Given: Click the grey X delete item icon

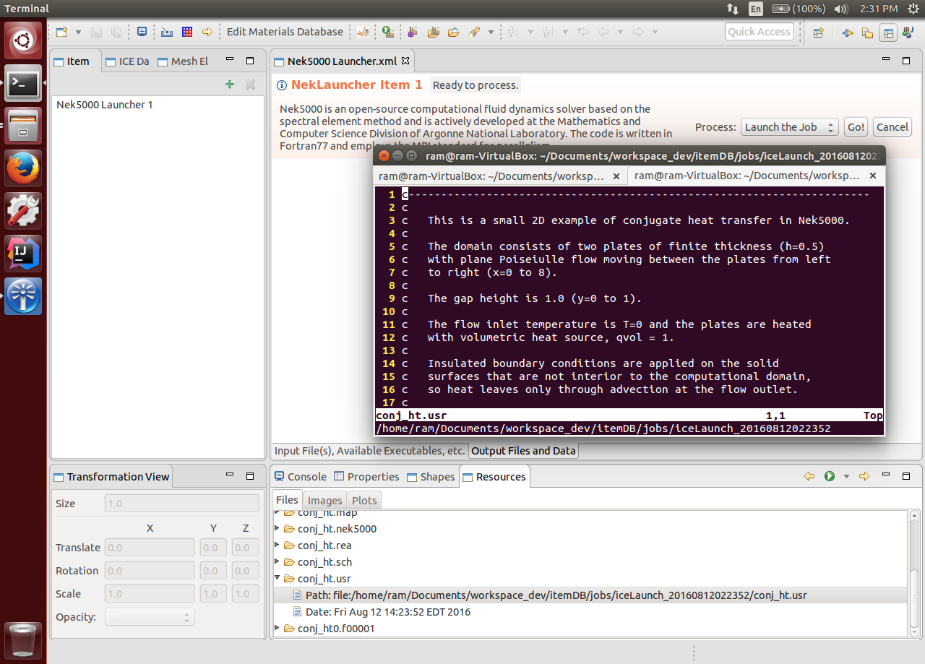Looking at the screenshot, I should tap(250, 85).
